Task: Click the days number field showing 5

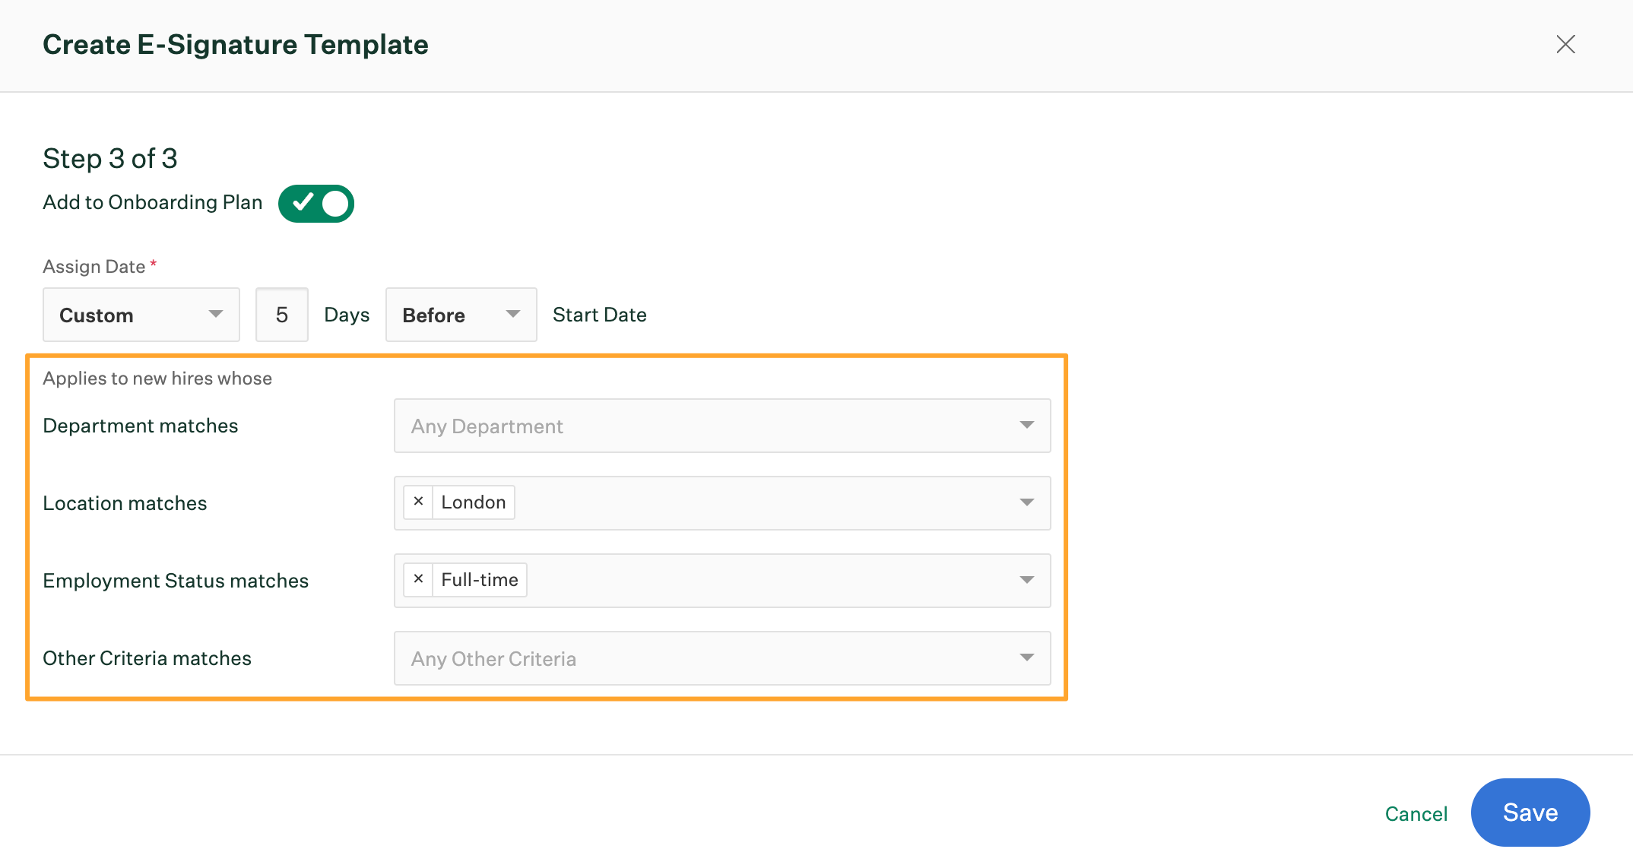Action: 282,315
